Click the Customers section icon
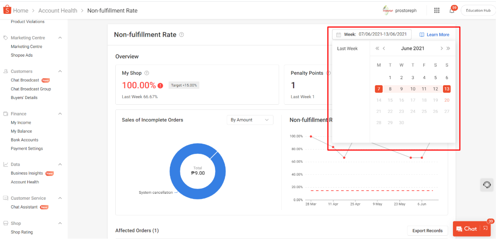Image resolution: width=498 pixels, height=240 pixels. pos(5,71)
